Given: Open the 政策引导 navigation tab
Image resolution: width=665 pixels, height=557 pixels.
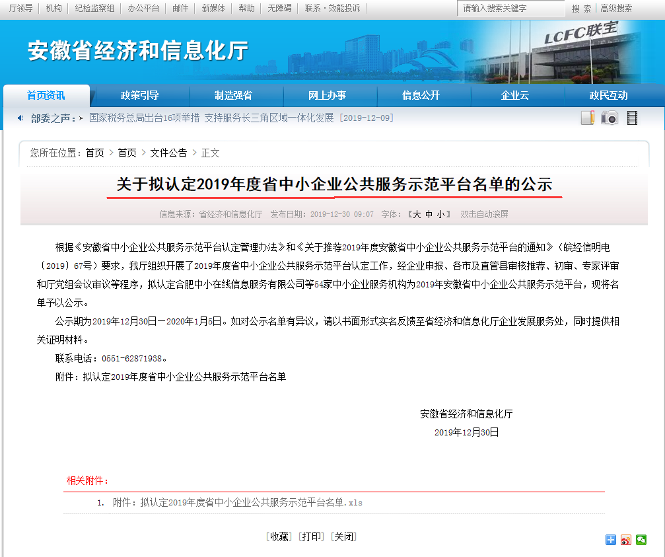Looking at the screenshot, I should 139,96.
